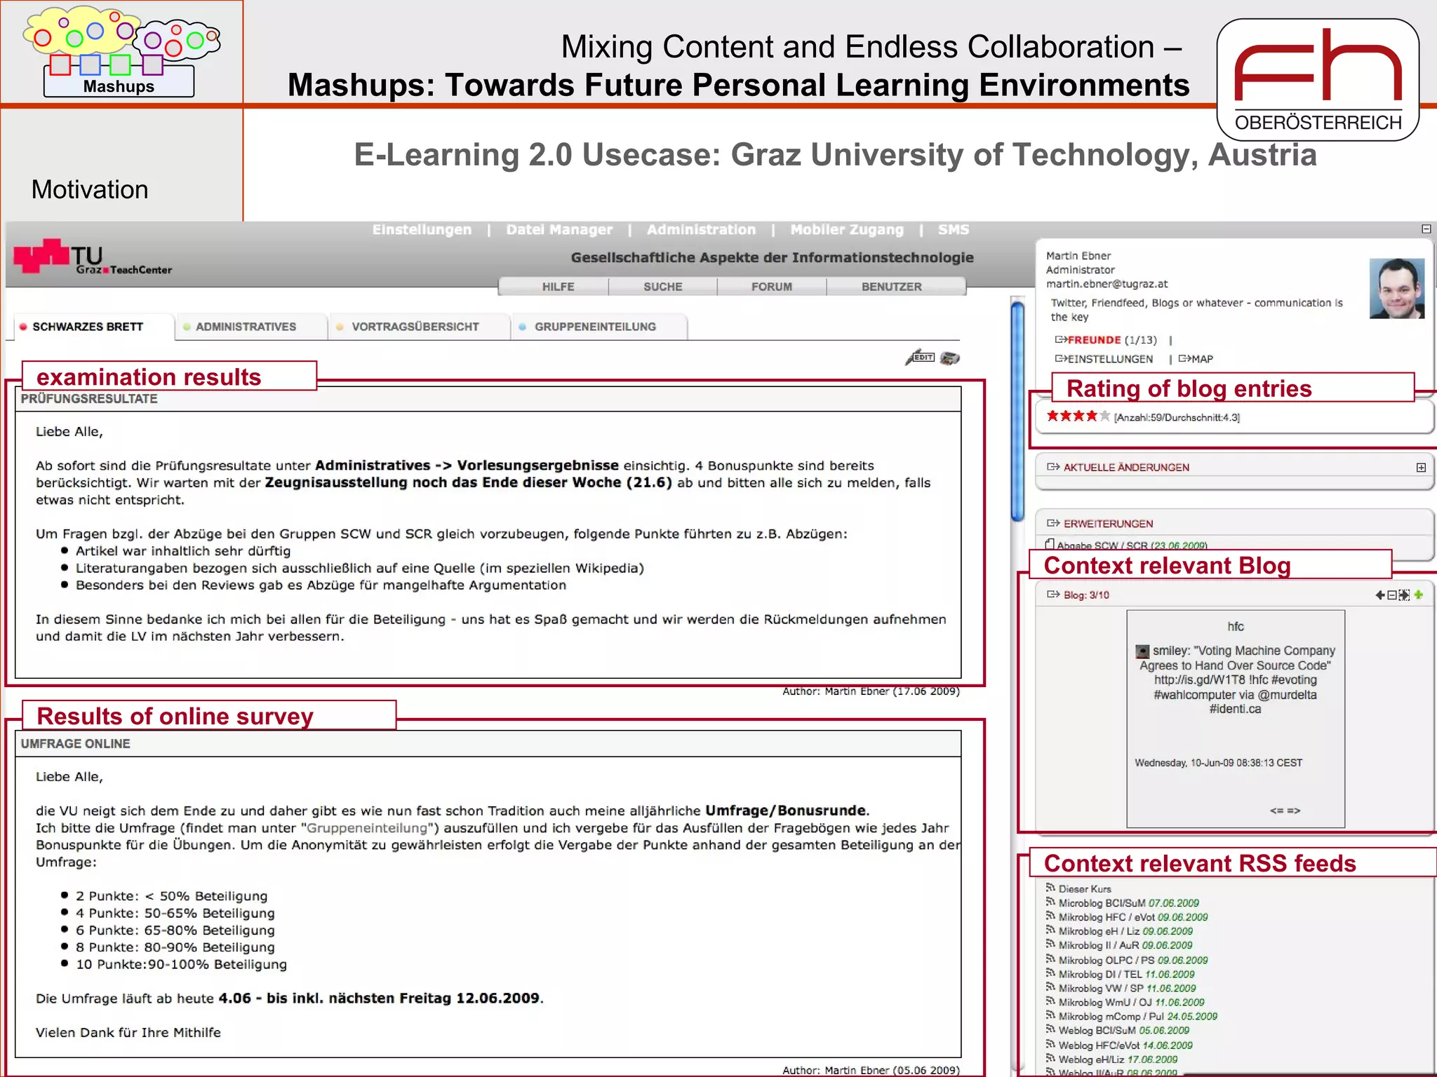Open the HILFE menu button
1437x1077 pixels.
pos(558,287)
